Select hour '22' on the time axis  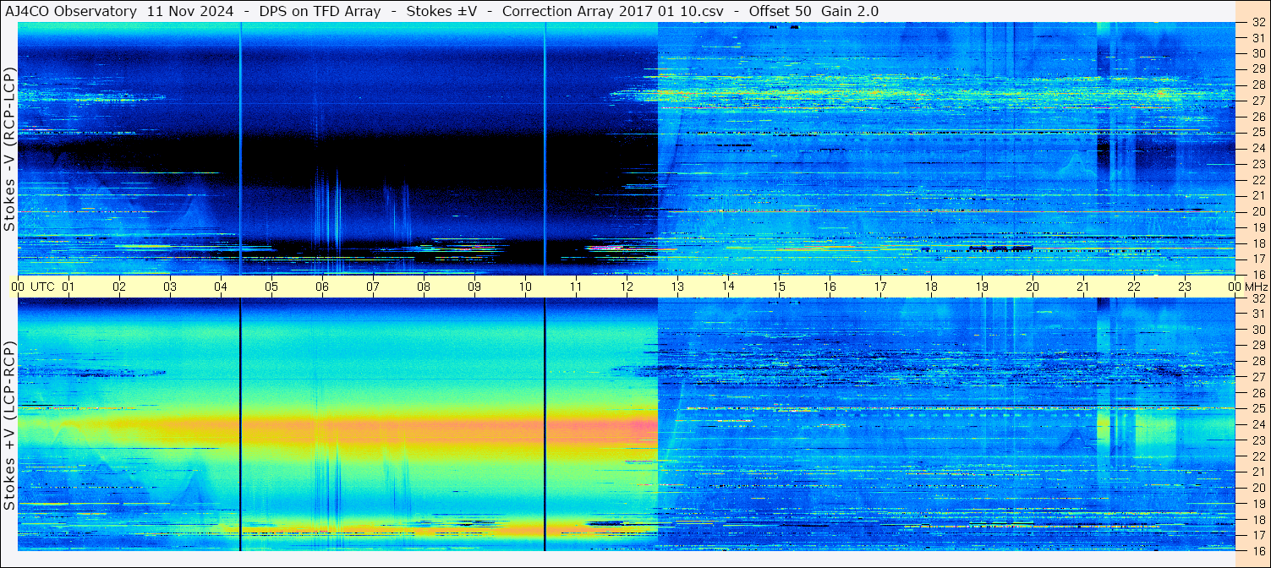(1134, 287)
